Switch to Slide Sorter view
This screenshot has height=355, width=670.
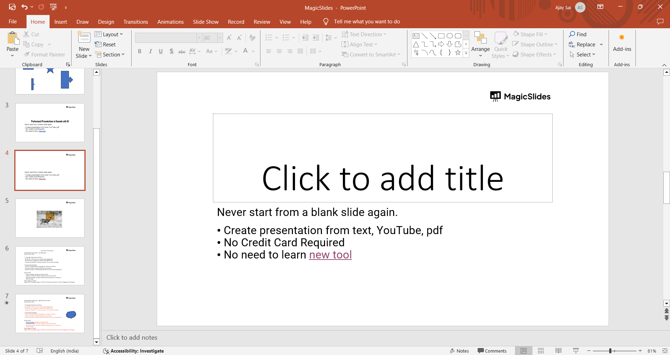click(x=541, y=351)
